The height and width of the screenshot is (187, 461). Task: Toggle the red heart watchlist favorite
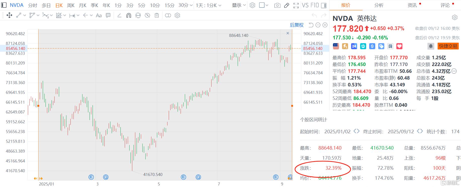399,46
